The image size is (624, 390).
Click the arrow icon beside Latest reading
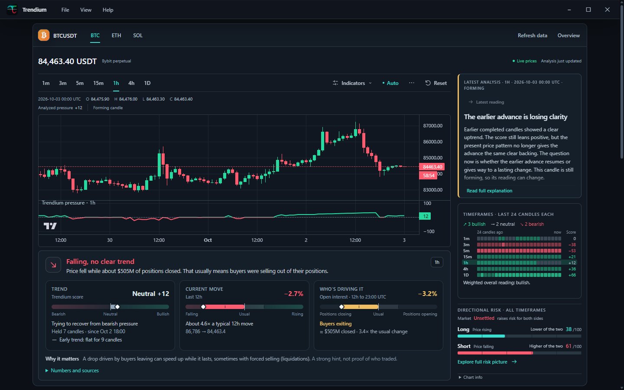click(x=471, y=102)
